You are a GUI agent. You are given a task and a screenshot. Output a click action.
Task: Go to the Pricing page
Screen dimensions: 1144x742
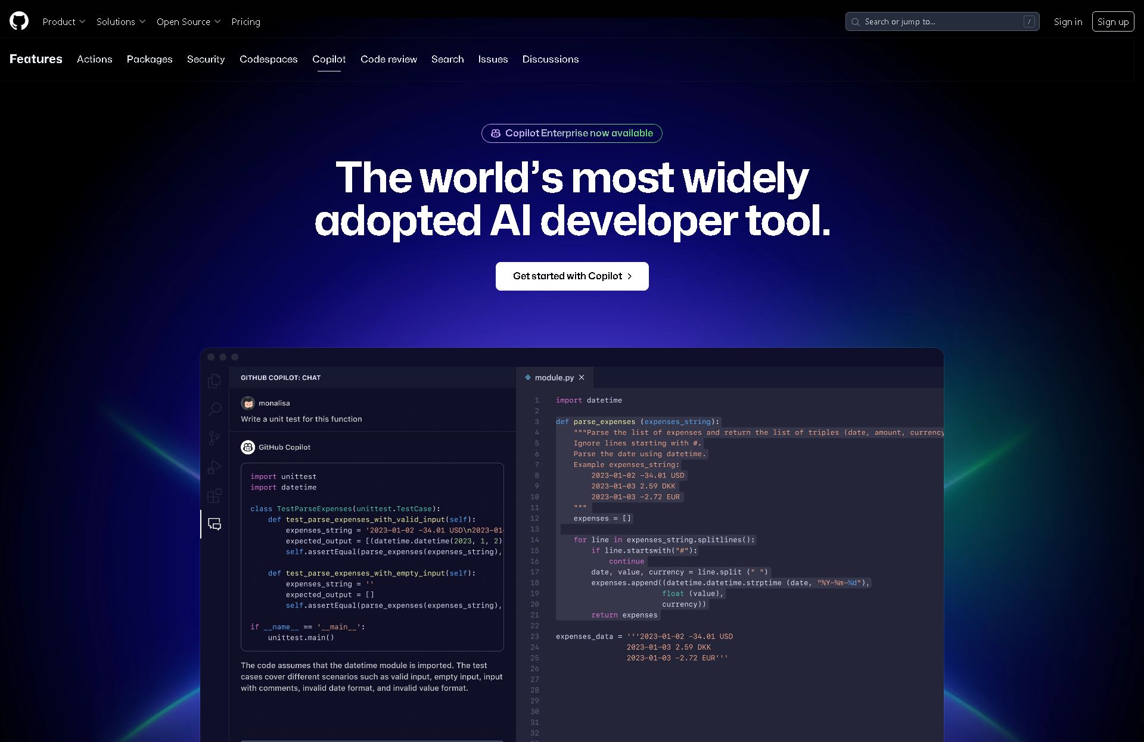pos(245,21)
